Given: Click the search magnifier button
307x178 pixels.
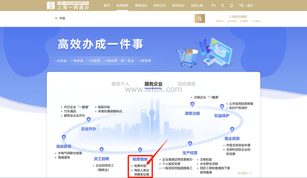Looking at the screenshot, I should click(x=200, y=18).
